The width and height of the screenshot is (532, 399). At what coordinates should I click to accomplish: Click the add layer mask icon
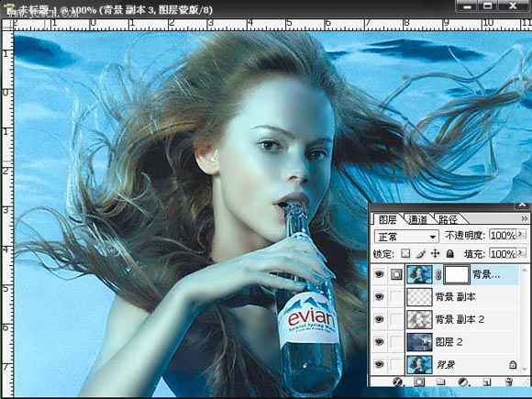419,382
